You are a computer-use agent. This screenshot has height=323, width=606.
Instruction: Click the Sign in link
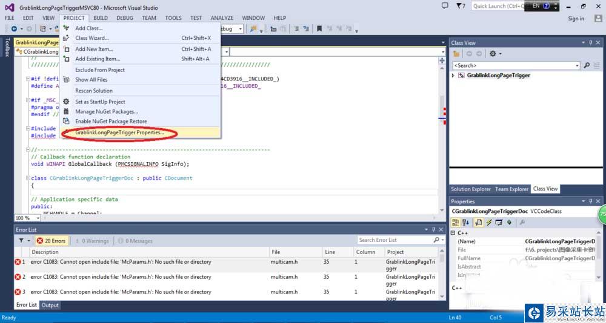[576, 19]
